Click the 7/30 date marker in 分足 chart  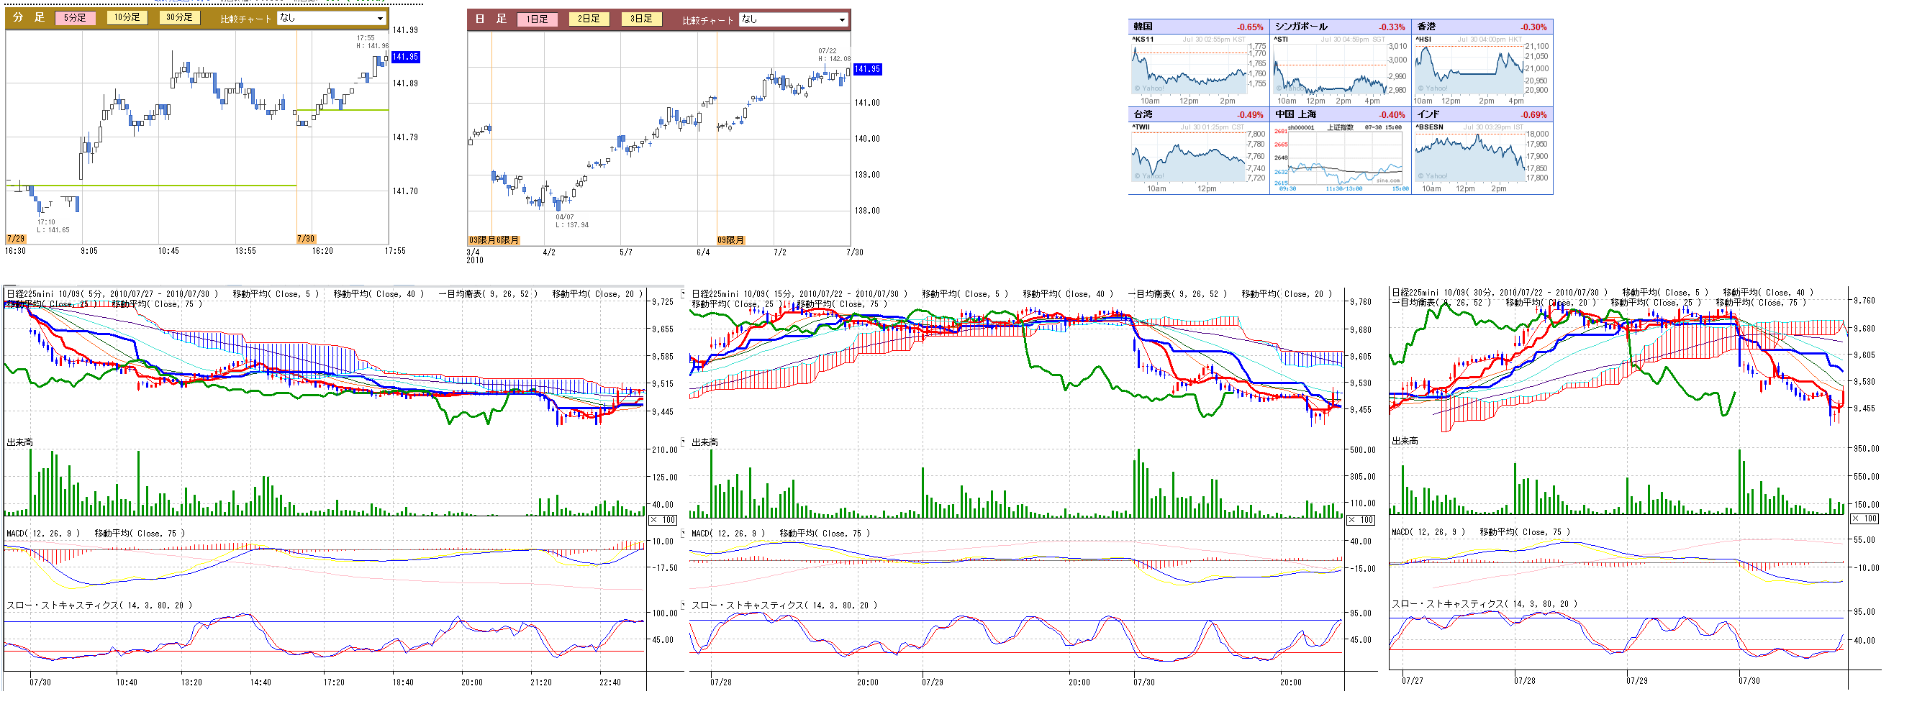306,239
